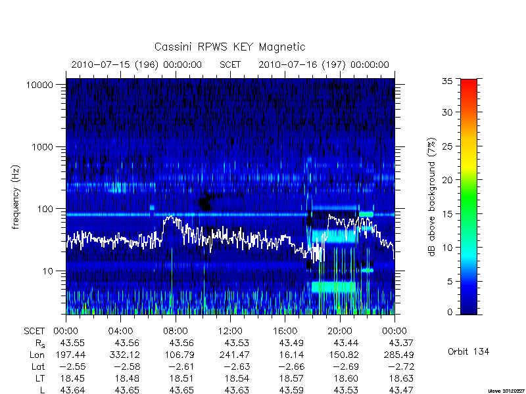Click the 20 value on color bar

click(x=447, y=180)
